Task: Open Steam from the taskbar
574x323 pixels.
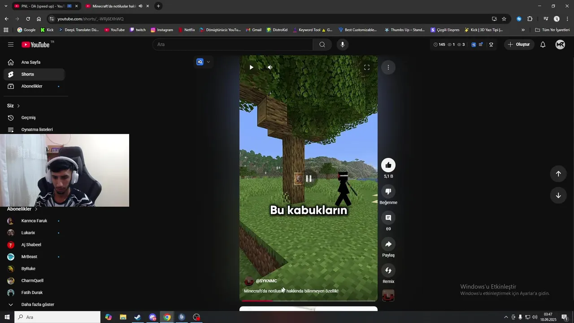Action: coord(138,317)
